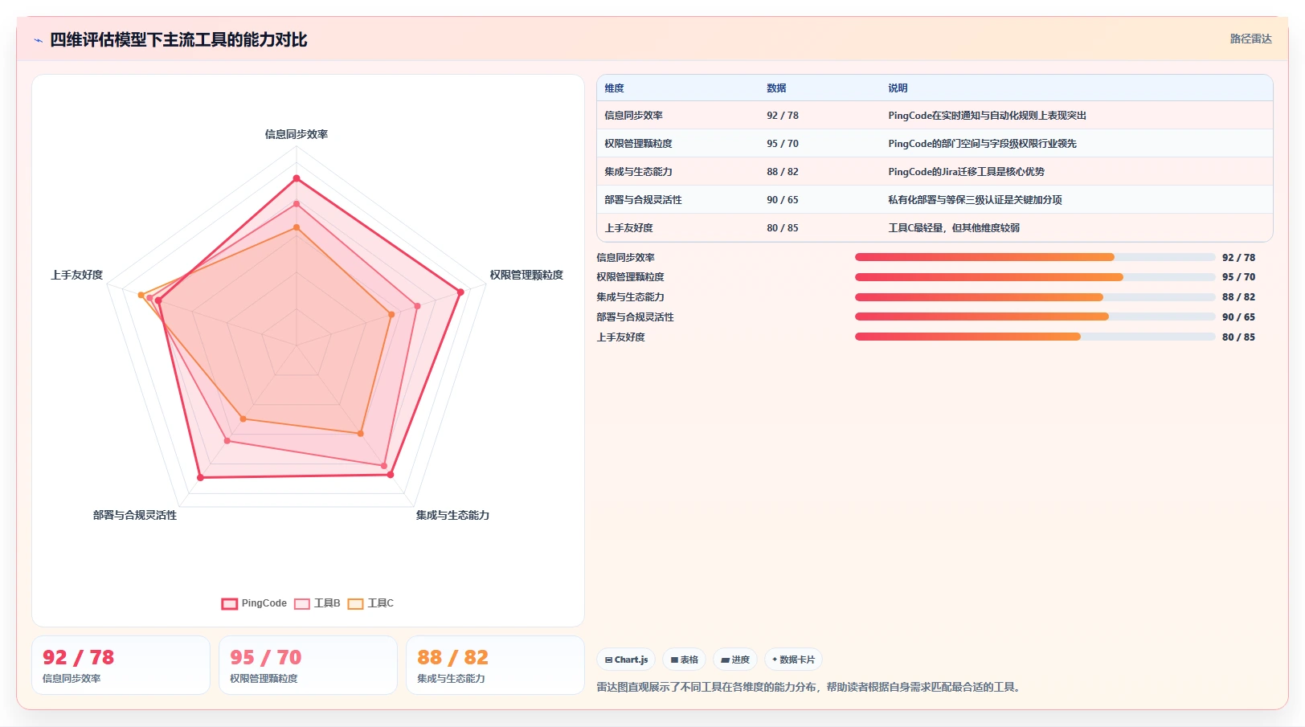
Task: Click PingCode的部门空间与字段级权限行业领先 description
Action: (x=982, y=144)
